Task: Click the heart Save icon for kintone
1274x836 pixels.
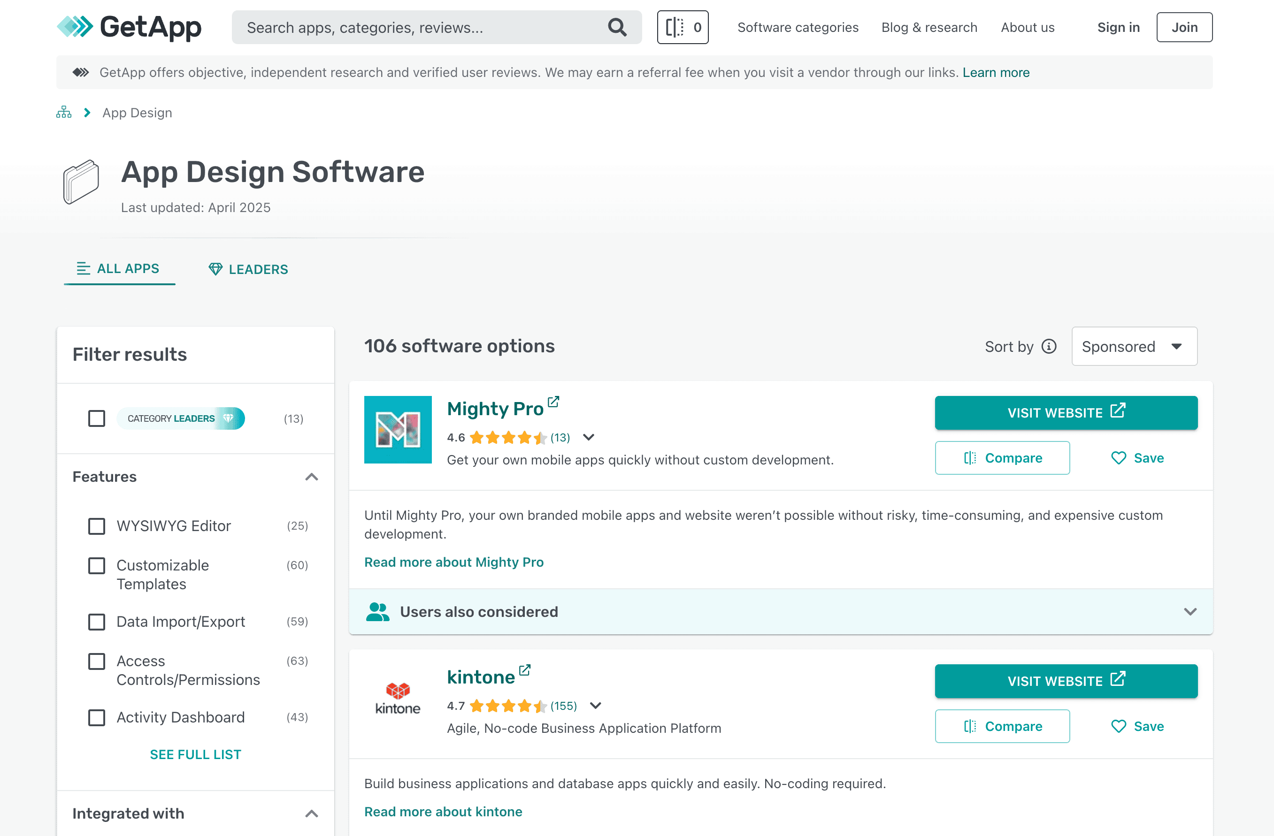Action: (x=1118, y=726)
